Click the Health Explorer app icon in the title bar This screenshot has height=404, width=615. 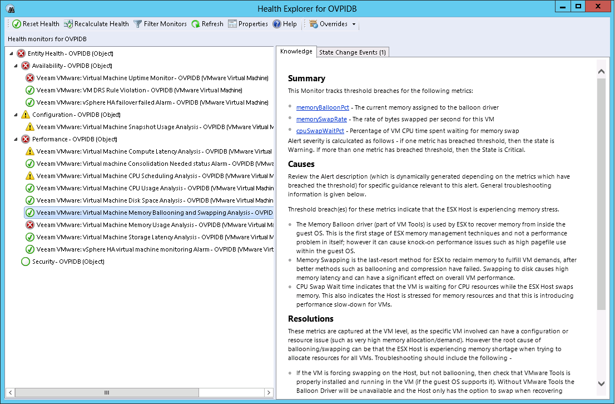[11, 9]
